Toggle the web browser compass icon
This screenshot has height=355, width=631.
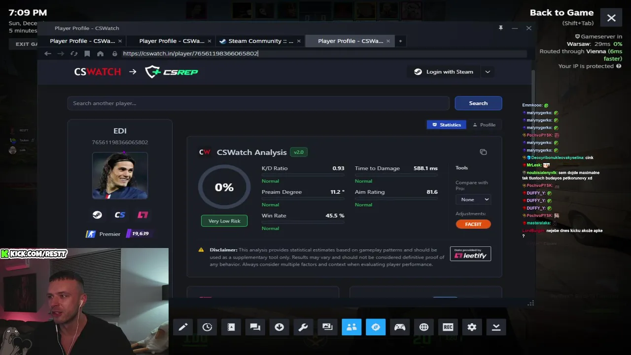coord(376,327)
